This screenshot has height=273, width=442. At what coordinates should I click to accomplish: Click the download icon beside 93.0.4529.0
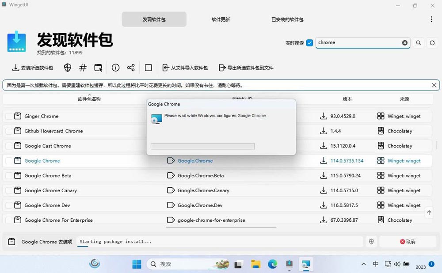click(324, 116)
